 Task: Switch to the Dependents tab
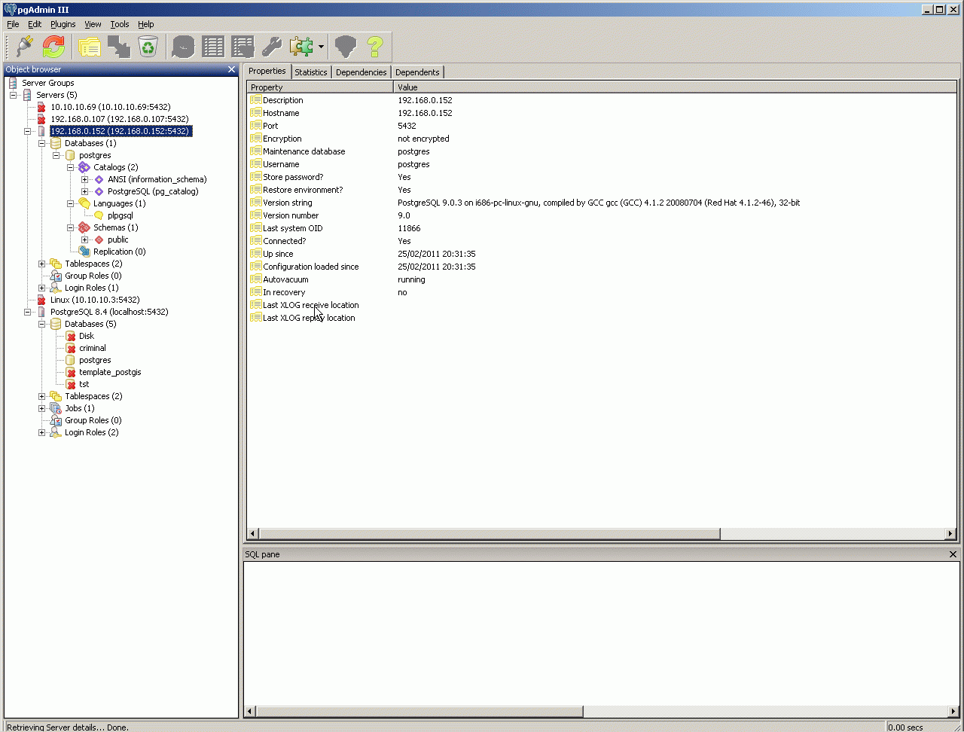[417, 72]
